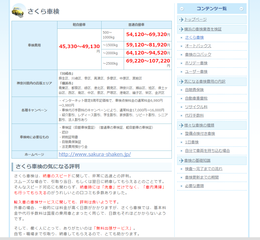The height and width of the screenshot is (240, 260).
Task: Select the 1日車検 sidebar link
Action: [x=192, y=142]
